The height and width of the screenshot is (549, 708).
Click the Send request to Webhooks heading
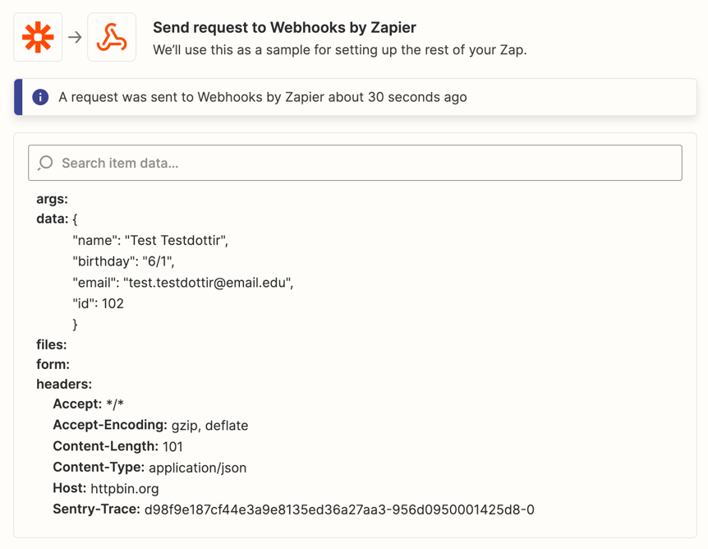[x=284, y=28]
